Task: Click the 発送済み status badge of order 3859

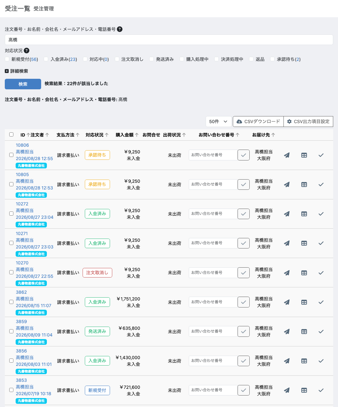Action: pos(97,331)
